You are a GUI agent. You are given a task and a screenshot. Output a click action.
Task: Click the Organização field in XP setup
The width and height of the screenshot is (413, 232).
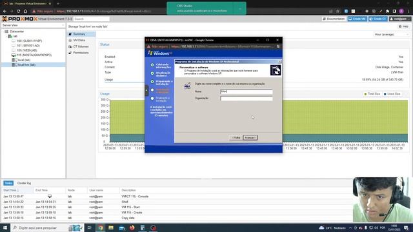[247, 99]
